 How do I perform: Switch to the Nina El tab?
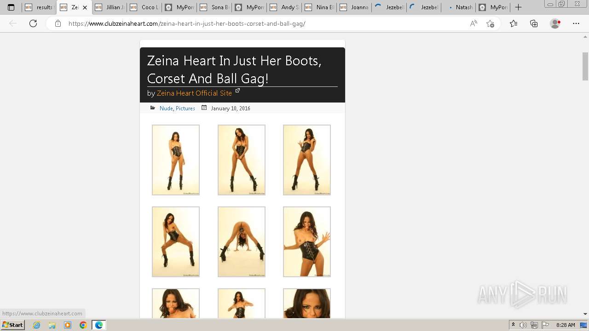tap(319, 7)
